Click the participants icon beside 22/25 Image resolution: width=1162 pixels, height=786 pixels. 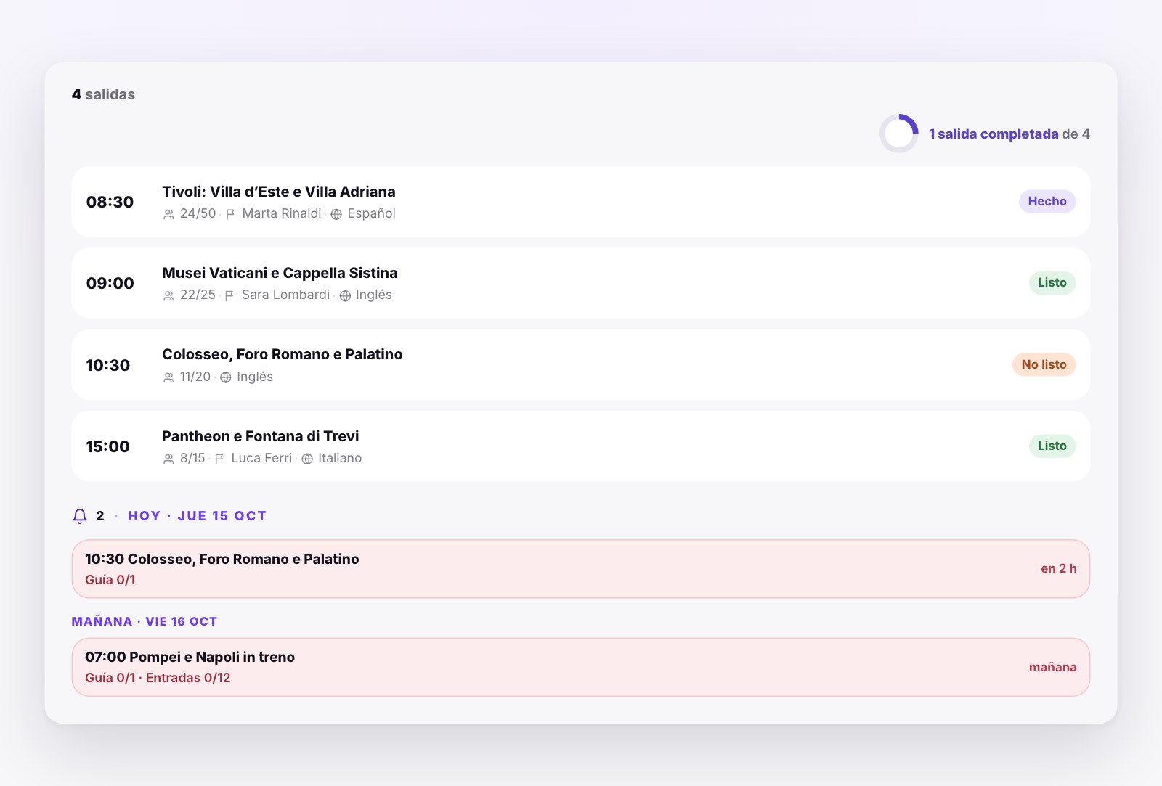click(x=168, y=295)
